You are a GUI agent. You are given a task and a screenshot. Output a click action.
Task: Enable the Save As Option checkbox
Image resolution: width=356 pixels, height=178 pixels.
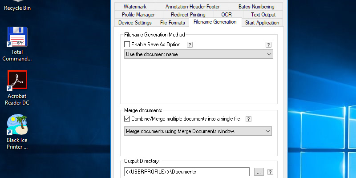pos(127,44)
